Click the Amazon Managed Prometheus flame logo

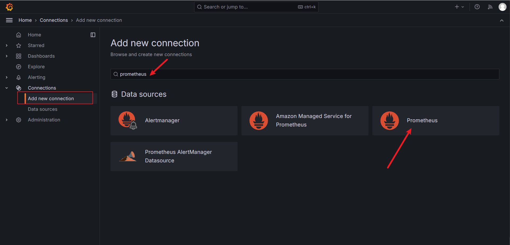click(259, 120)
